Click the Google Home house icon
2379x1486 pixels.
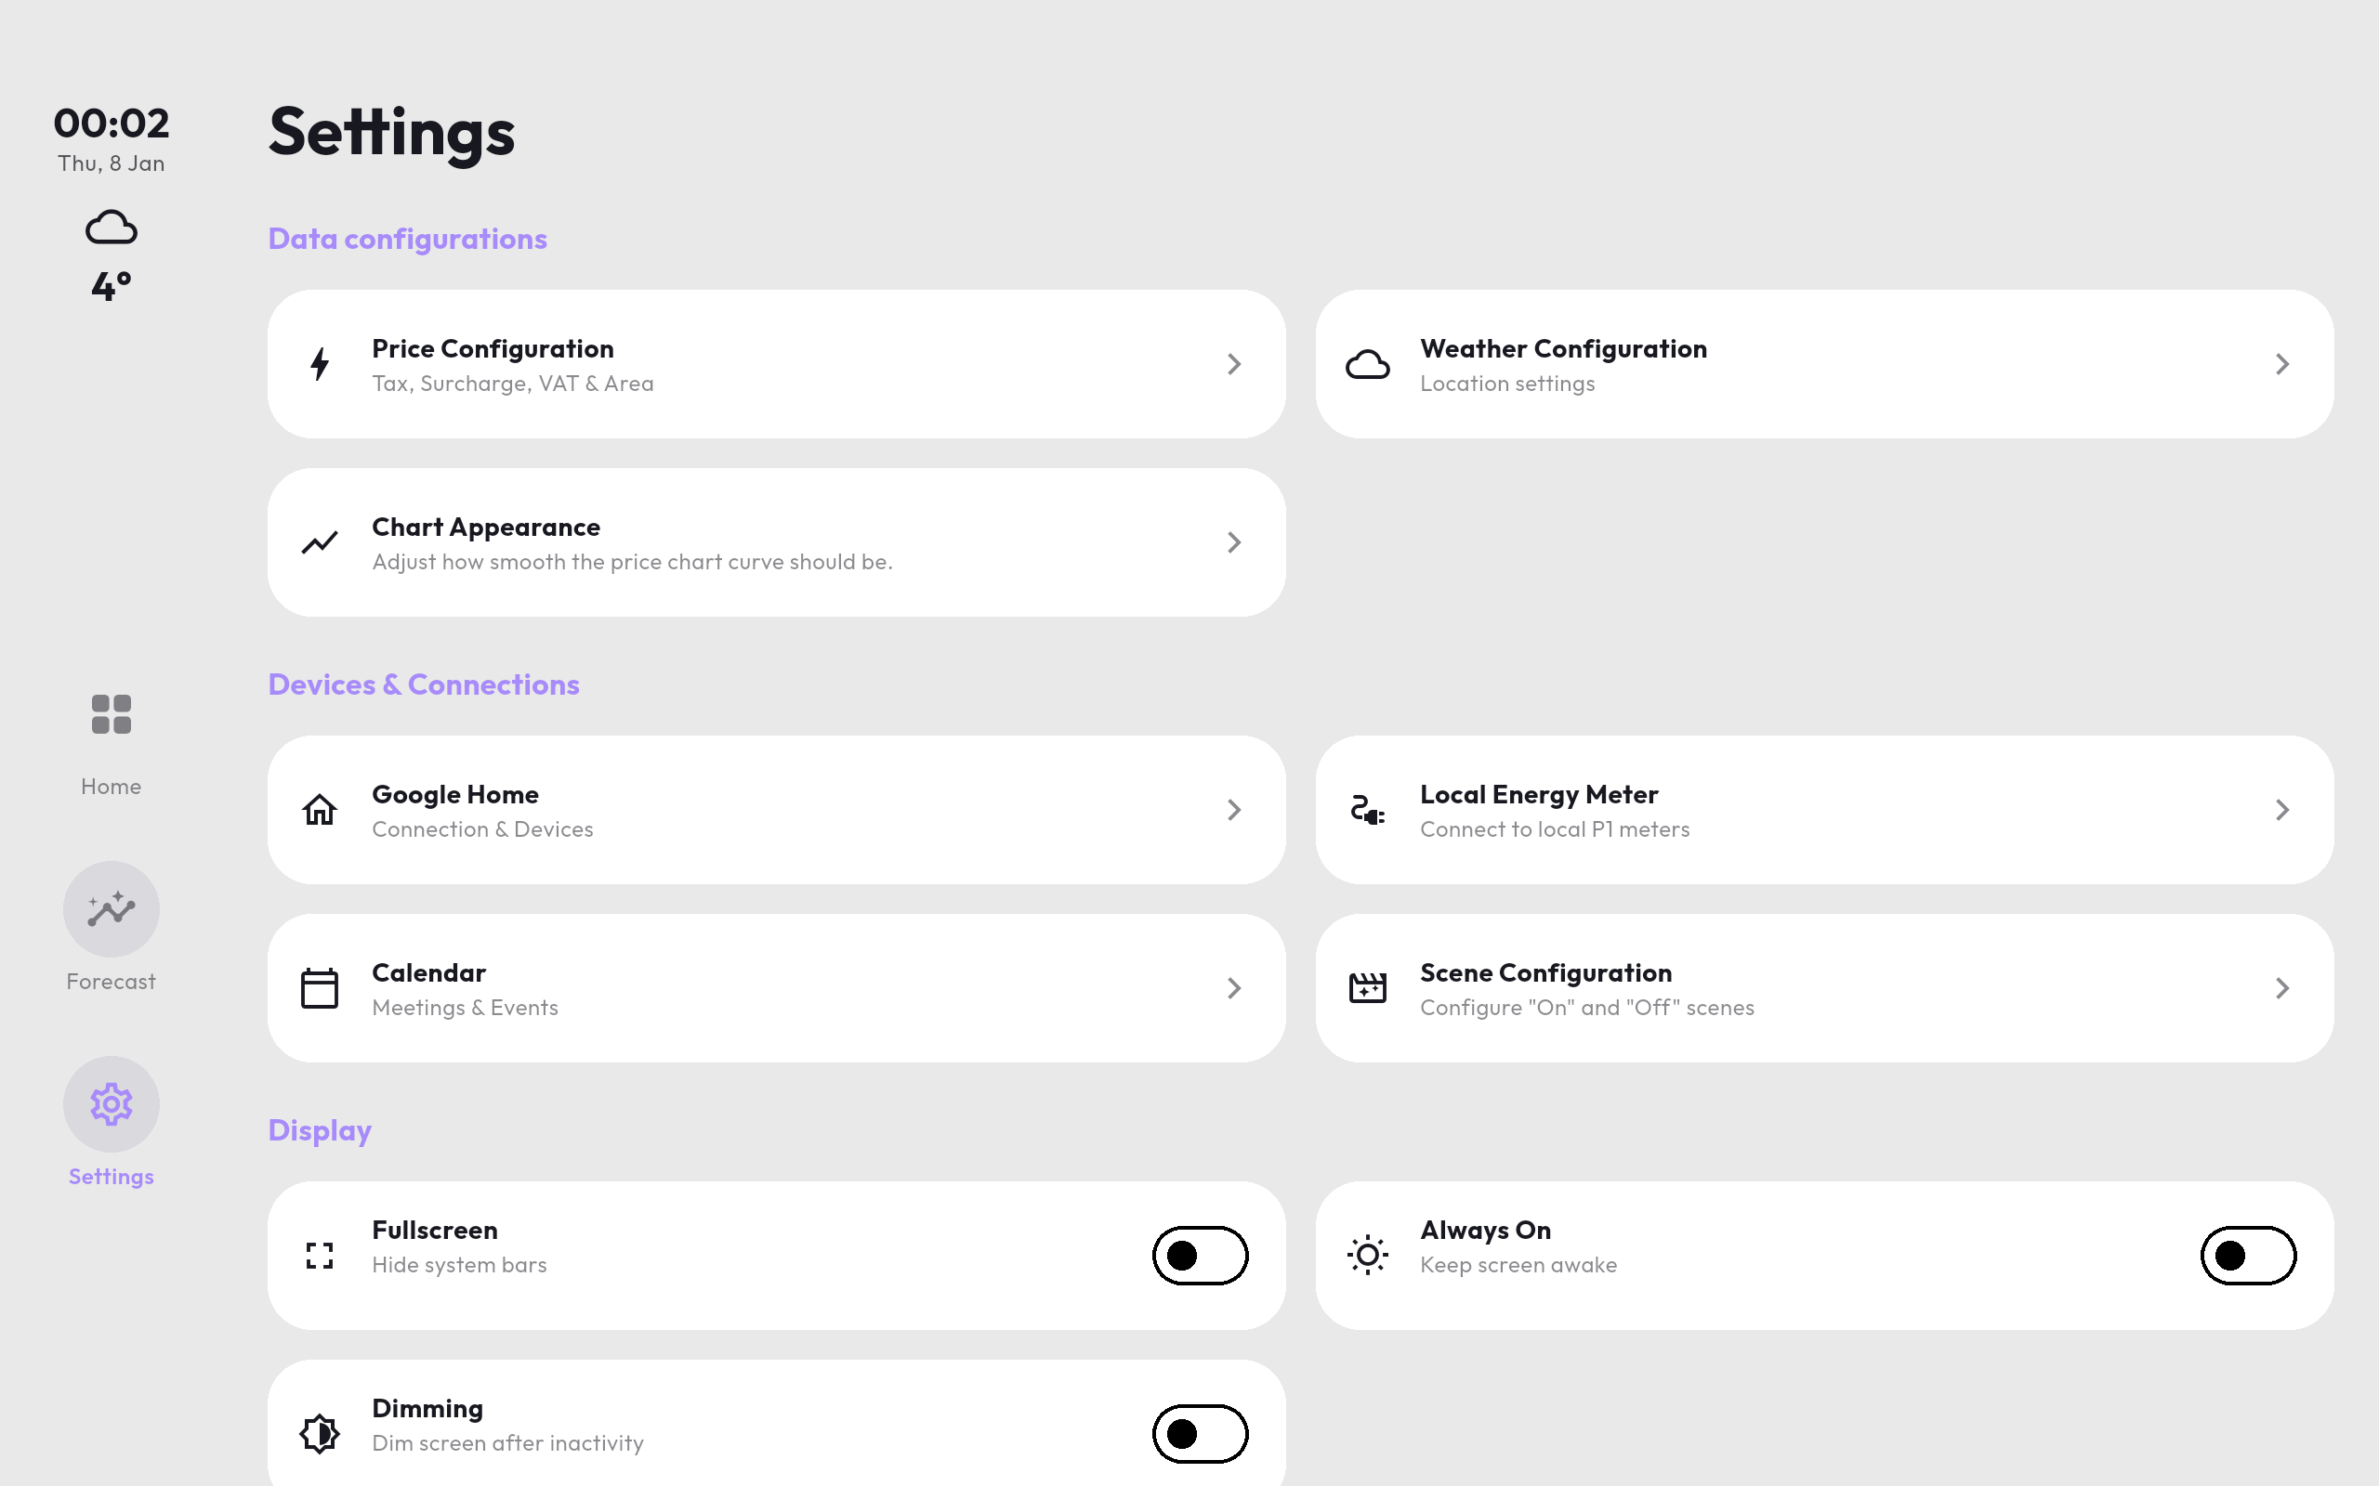pyautogui.click(x=320, y=810)
